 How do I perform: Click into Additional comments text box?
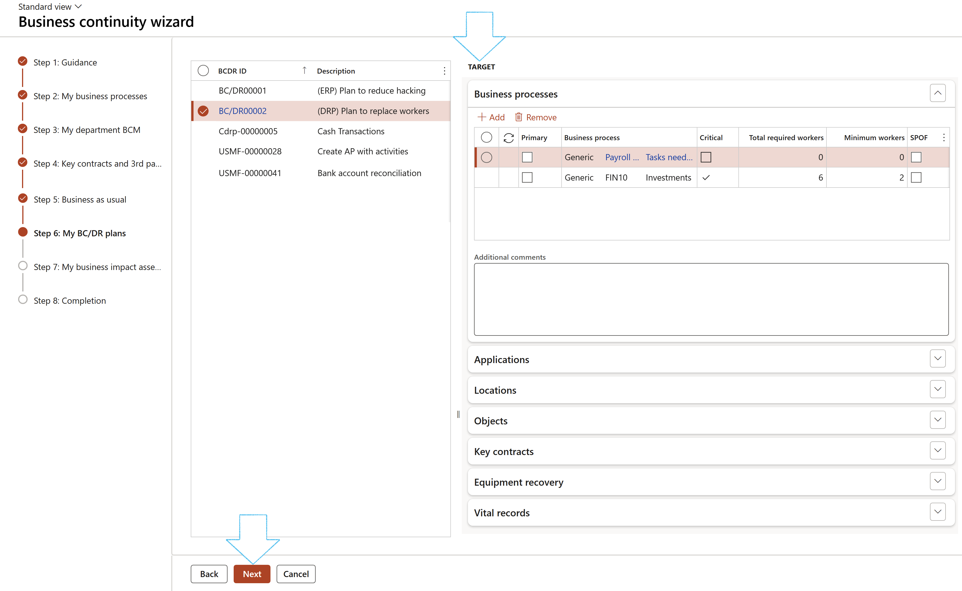point(711,299)
